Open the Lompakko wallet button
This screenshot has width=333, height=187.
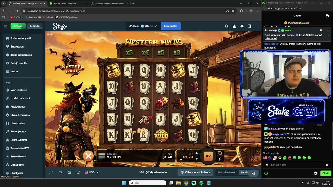pyautogui.click(x=171, y=26)
